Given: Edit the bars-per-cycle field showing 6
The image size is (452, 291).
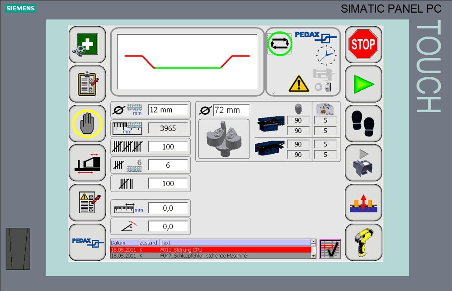Looking at the screenshot, I should point(168,165).
